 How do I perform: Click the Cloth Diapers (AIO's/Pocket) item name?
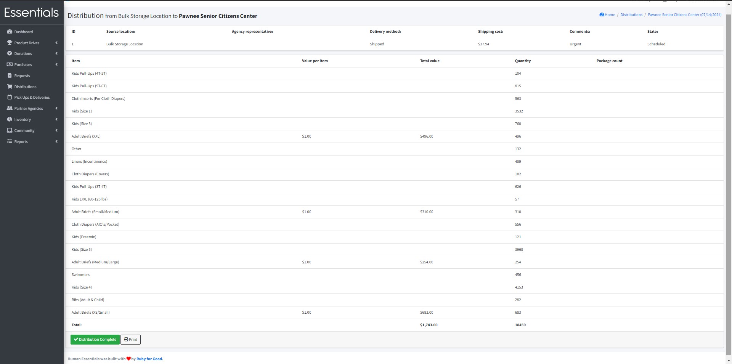pos(95,224)
